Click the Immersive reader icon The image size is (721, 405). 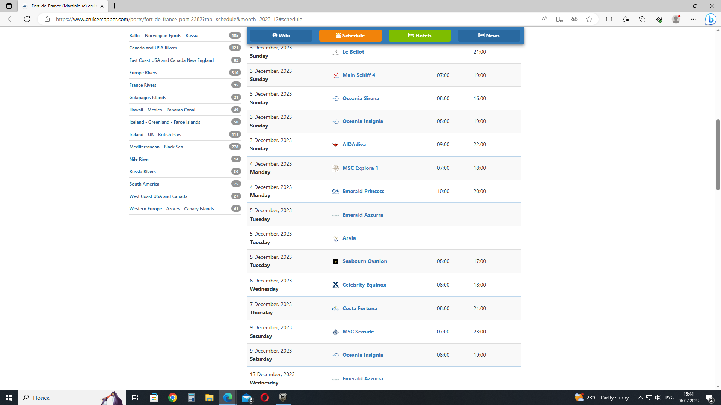pos(559,19)
